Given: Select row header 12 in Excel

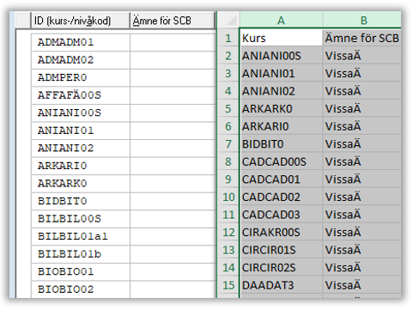Looking at the screenshot, I should tap(228, 232).
